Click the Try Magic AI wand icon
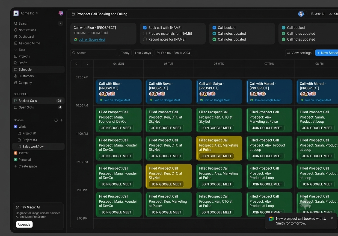This screenshot has width=338, height=236. tap(18, 207)
